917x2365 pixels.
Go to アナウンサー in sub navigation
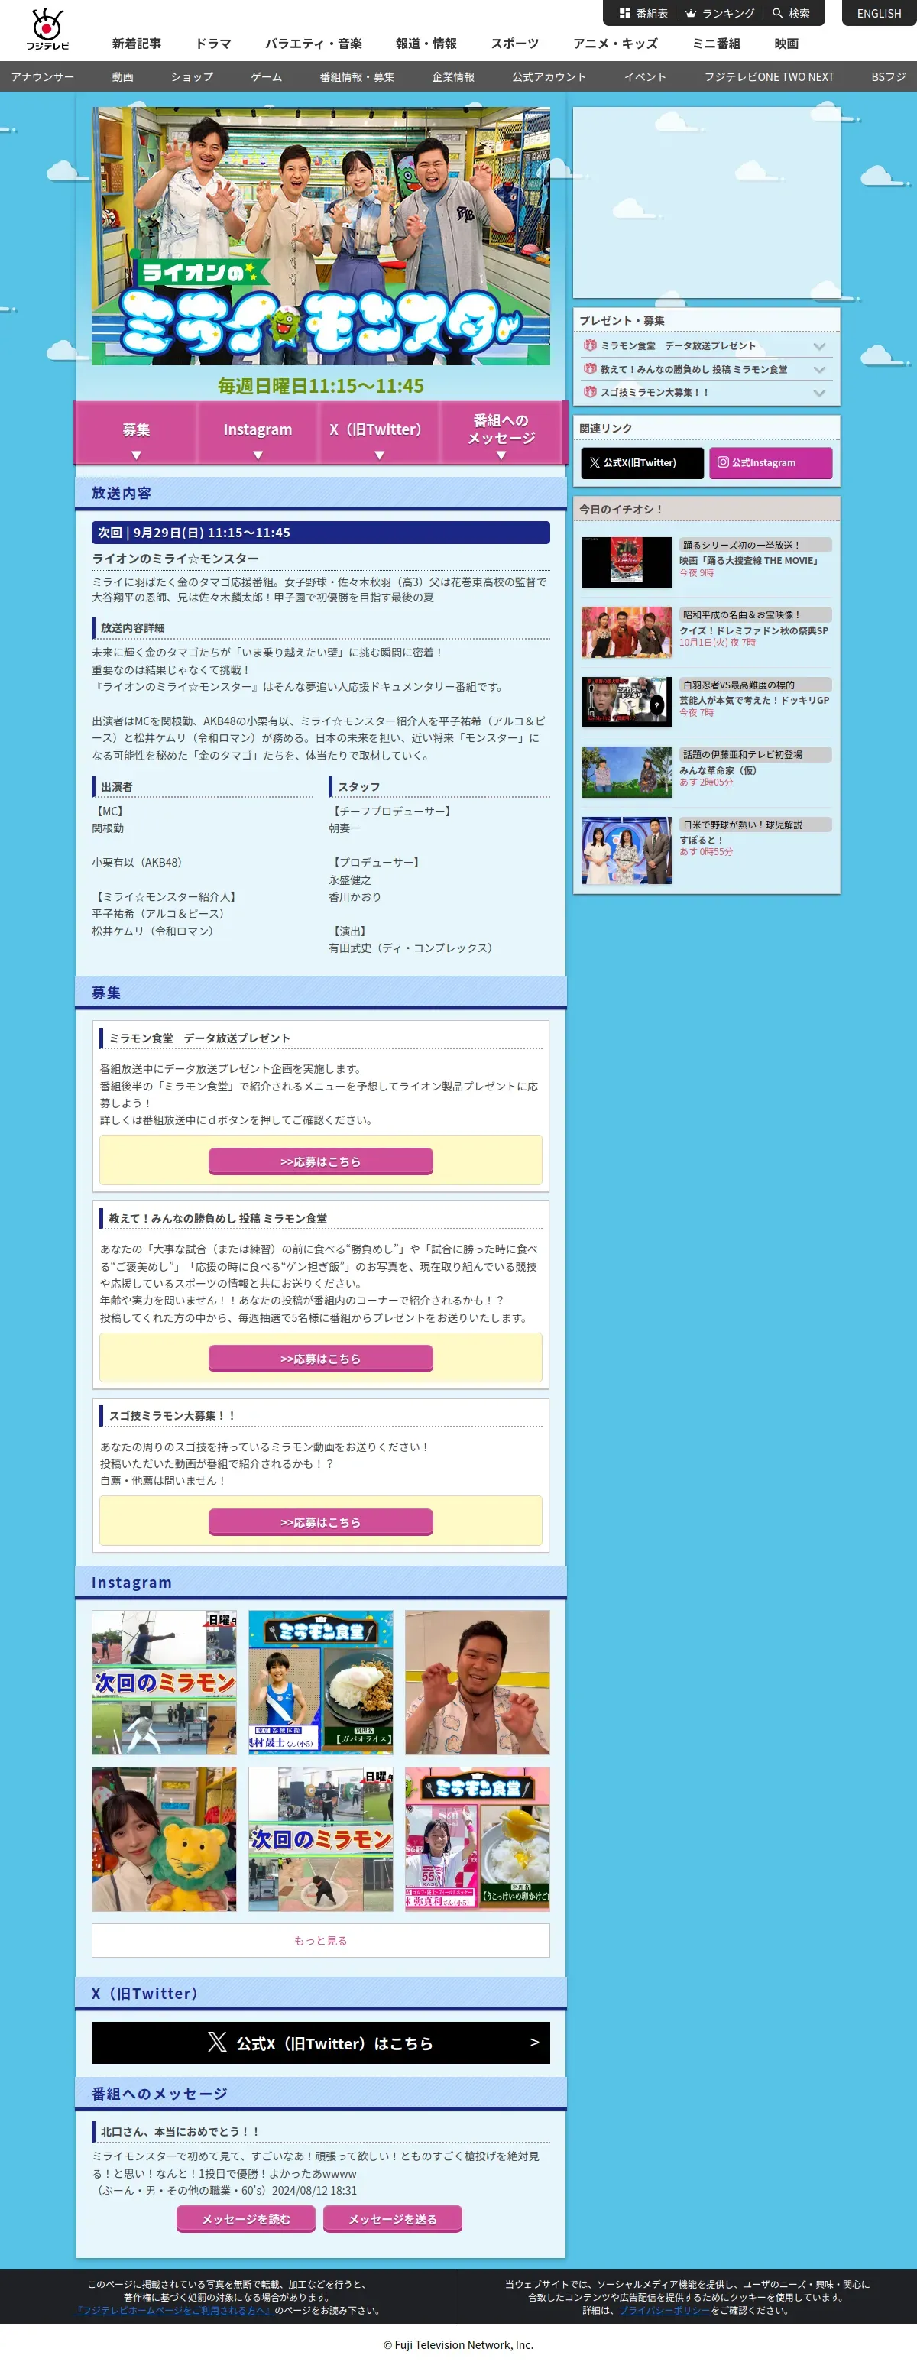tap(42, 77)
